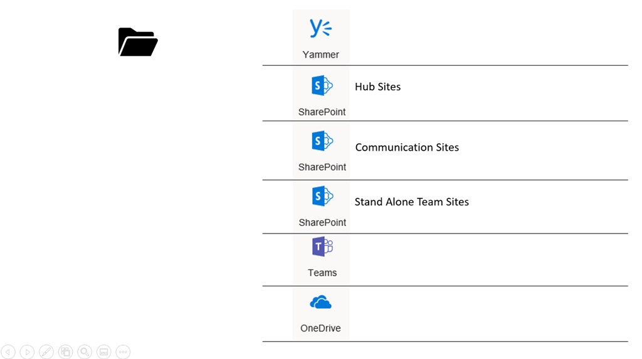Click the Teams caption text
Image resolution: width=642 pixels, height=359 pixels.
pyautogui.click(x=322, y=273)
